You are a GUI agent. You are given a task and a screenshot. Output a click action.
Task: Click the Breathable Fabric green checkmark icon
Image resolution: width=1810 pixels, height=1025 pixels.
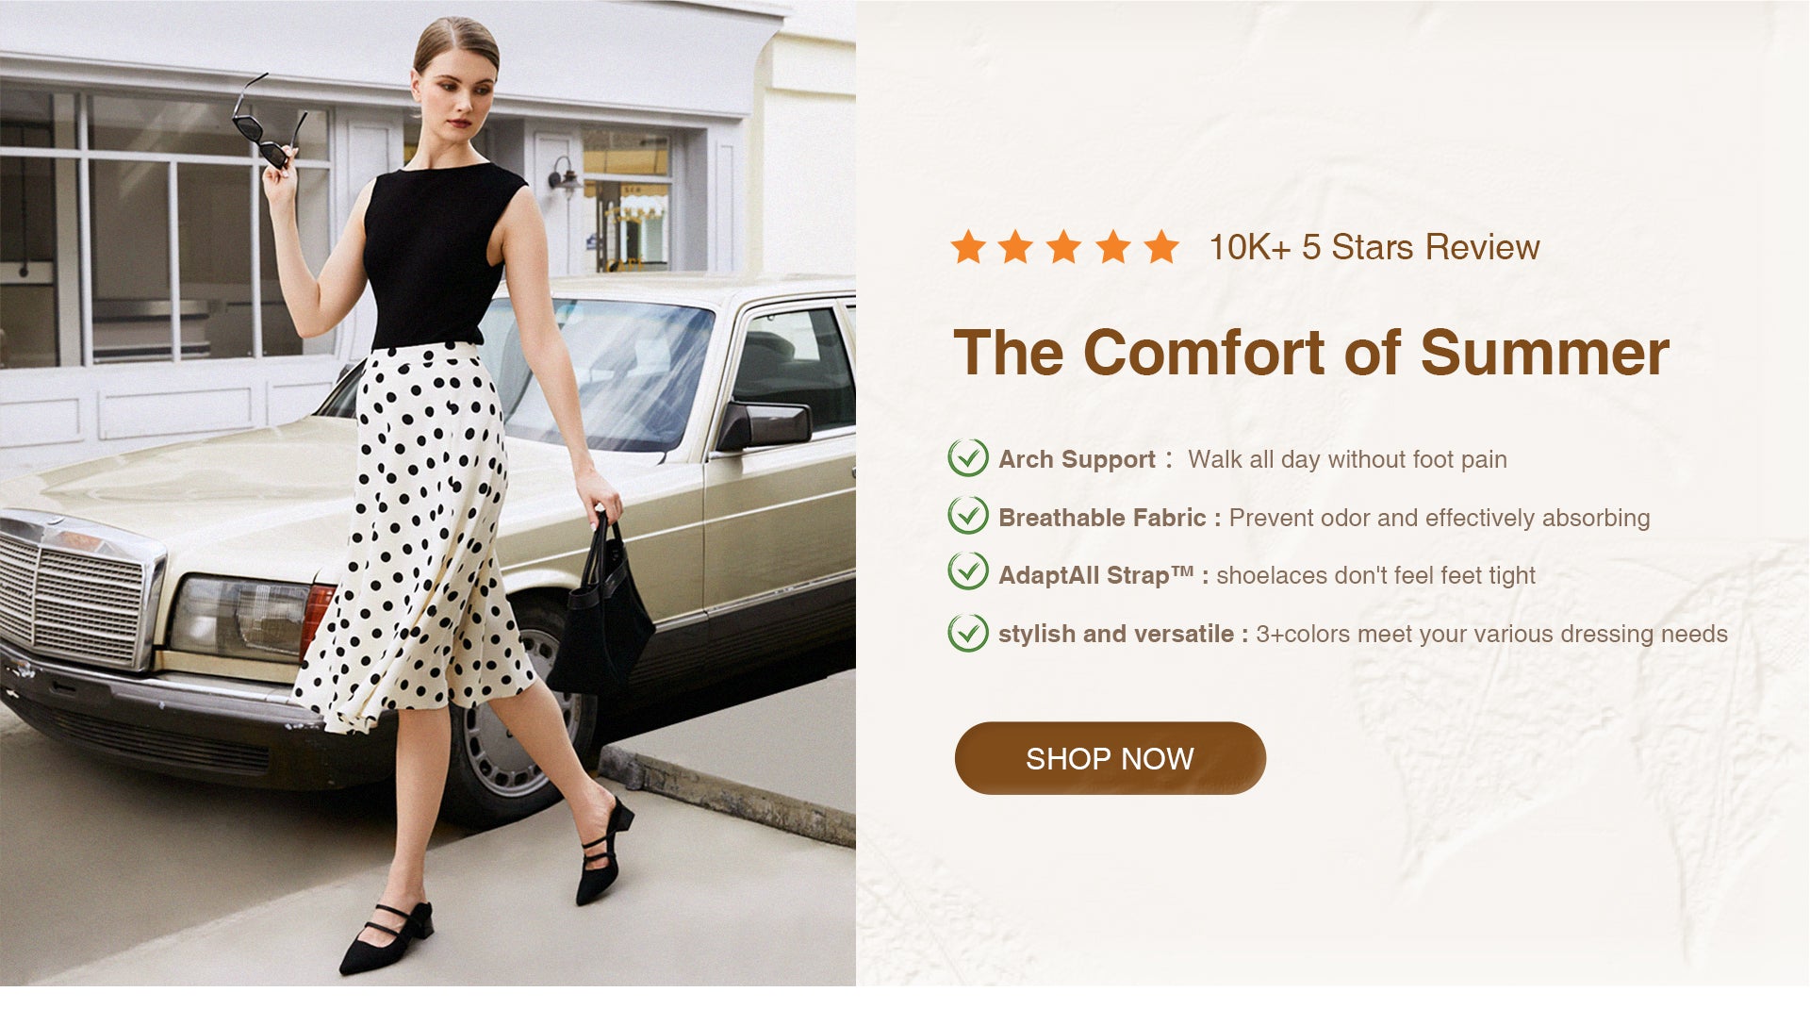click(x=968, y=516)
